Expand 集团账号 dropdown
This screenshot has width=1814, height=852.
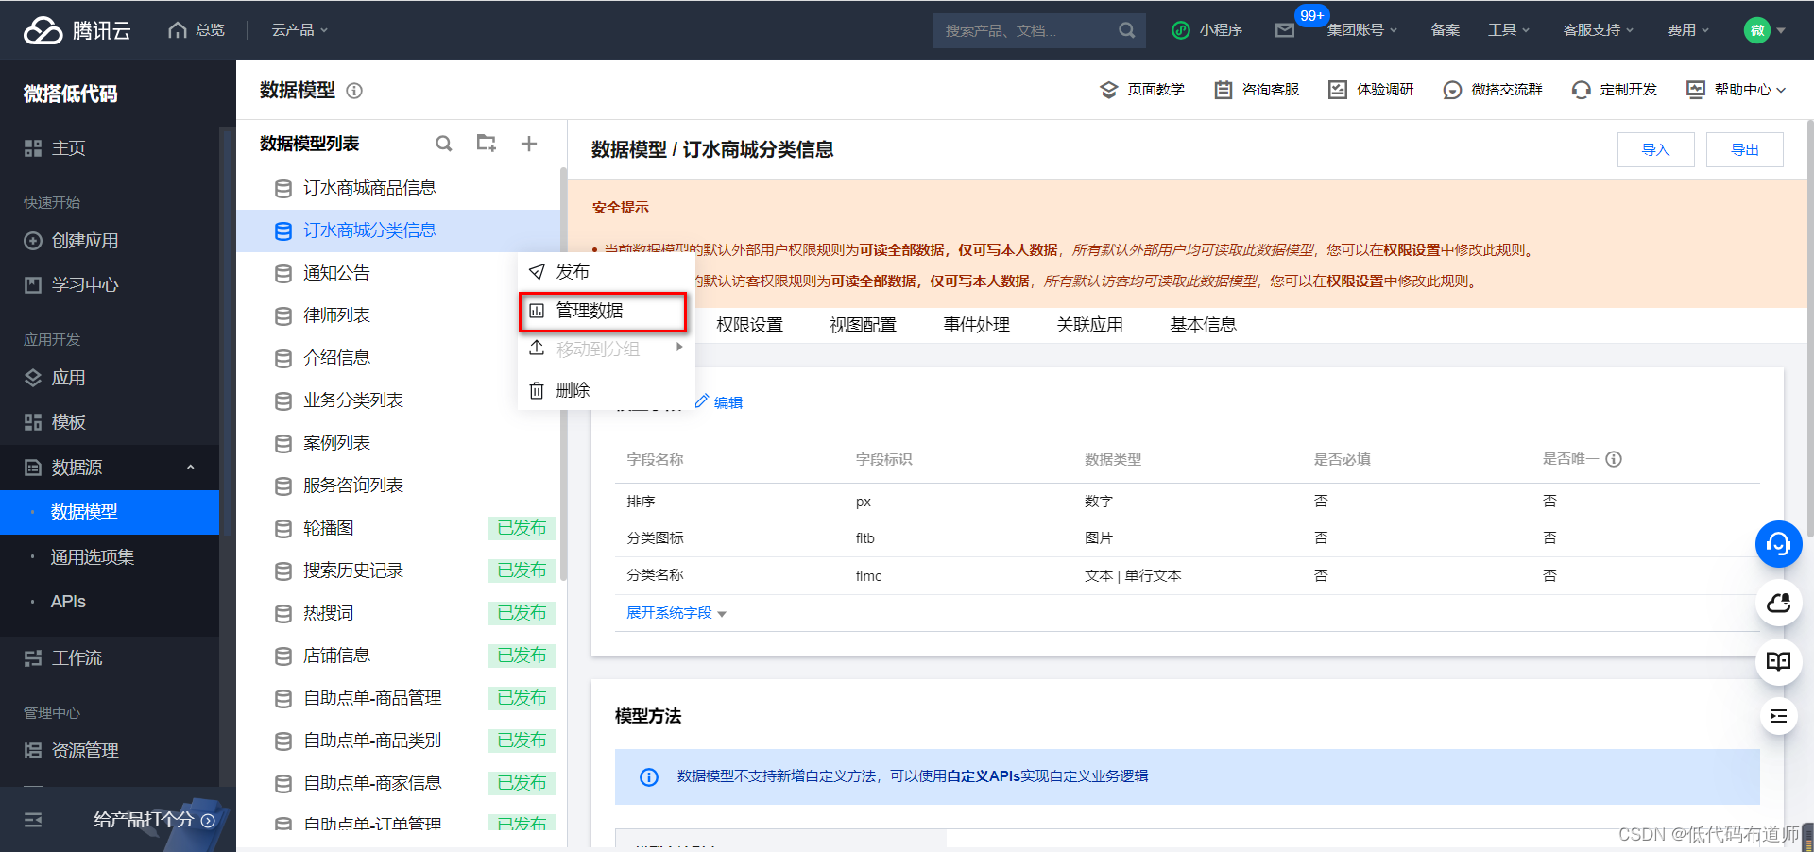1361,30
